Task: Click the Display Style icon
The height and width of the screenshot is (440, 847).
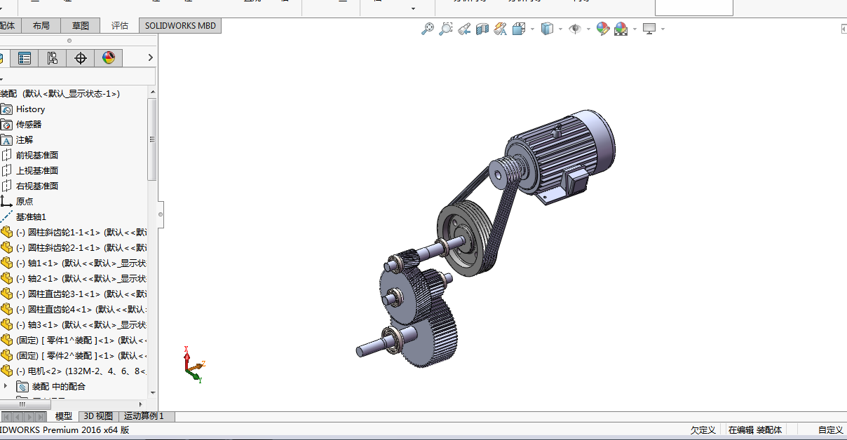Action: [x=548, y=29]
